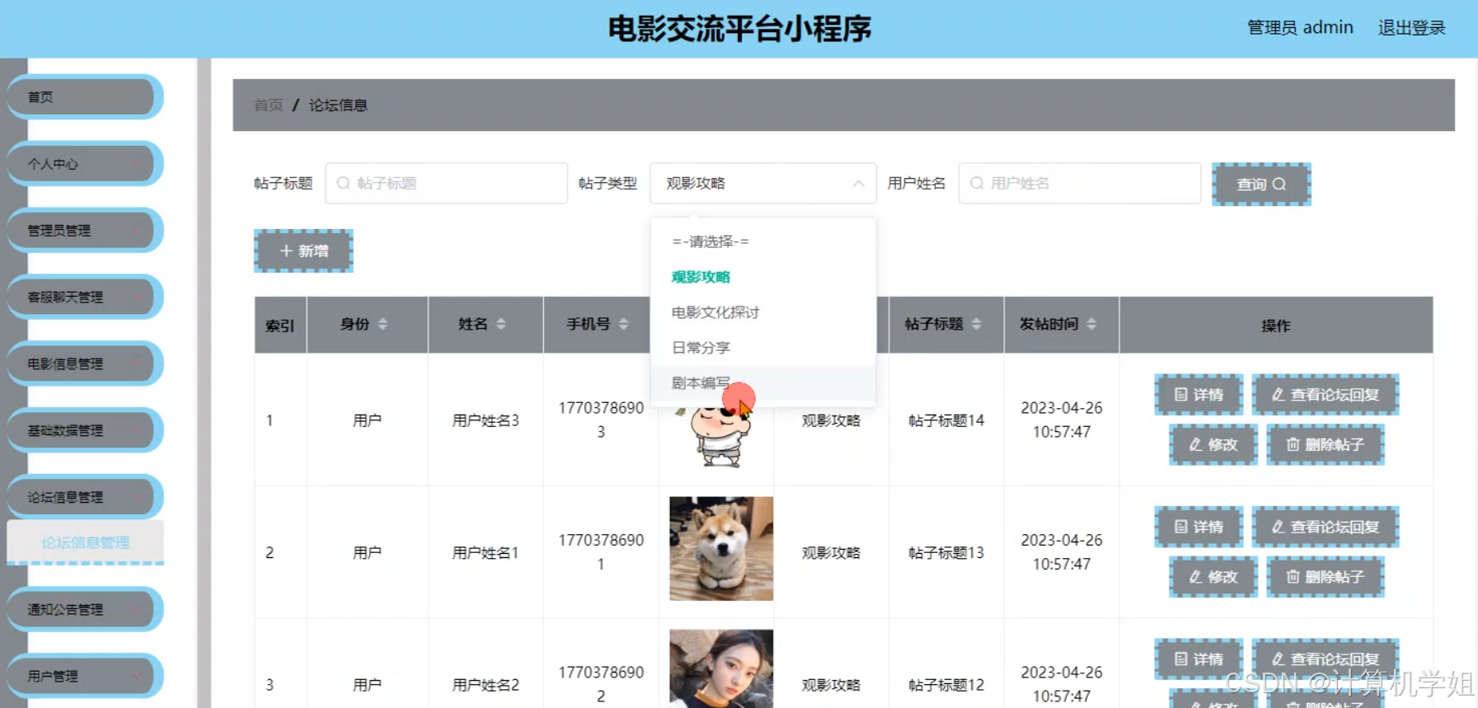Focus the 用户姓名 search input
The height and width of the screenshot is (708, 1478).
coord(1079,183)
